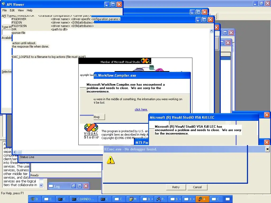Expand the grouped '3' taskbar button right of M
Viewport: 271px width, 203px height.
coord(147,199)
